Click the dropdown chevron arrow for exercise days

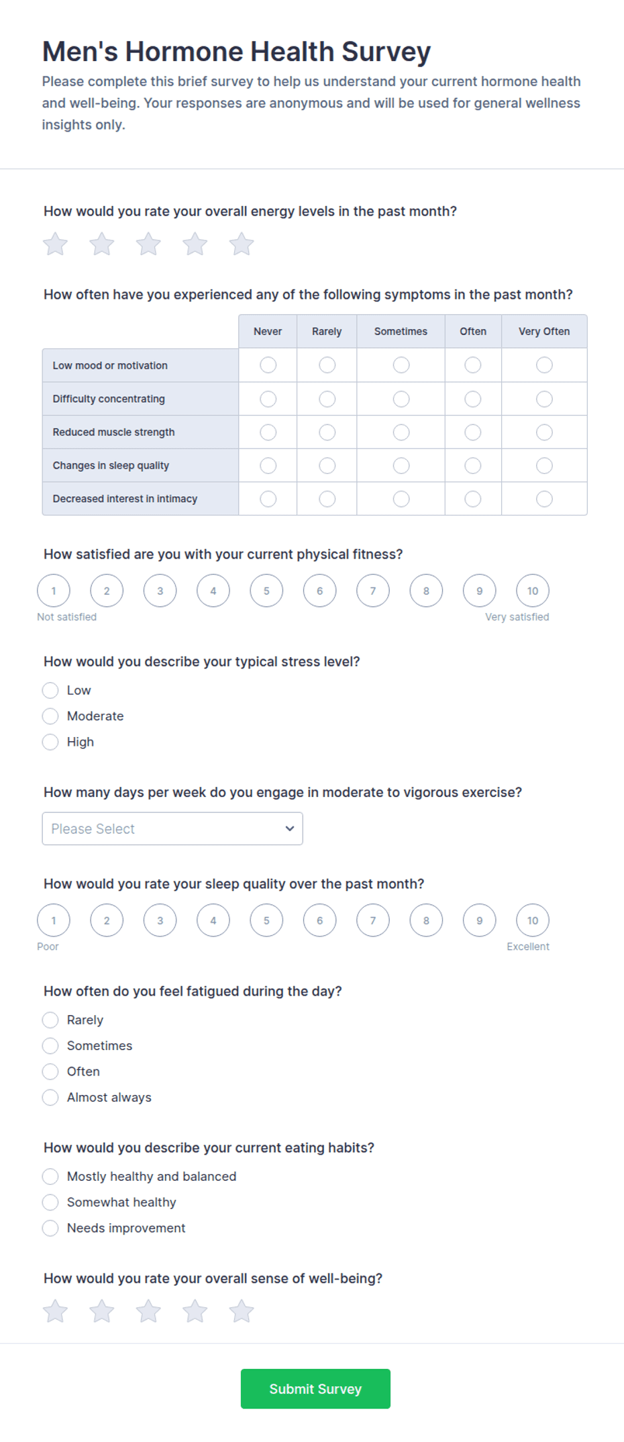click(x=290, y=828)
